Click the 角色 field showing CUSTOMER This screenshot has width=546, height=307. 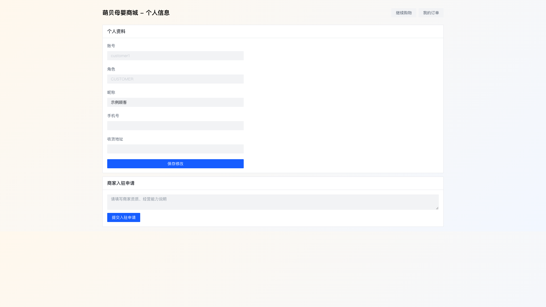pos(175,79)
